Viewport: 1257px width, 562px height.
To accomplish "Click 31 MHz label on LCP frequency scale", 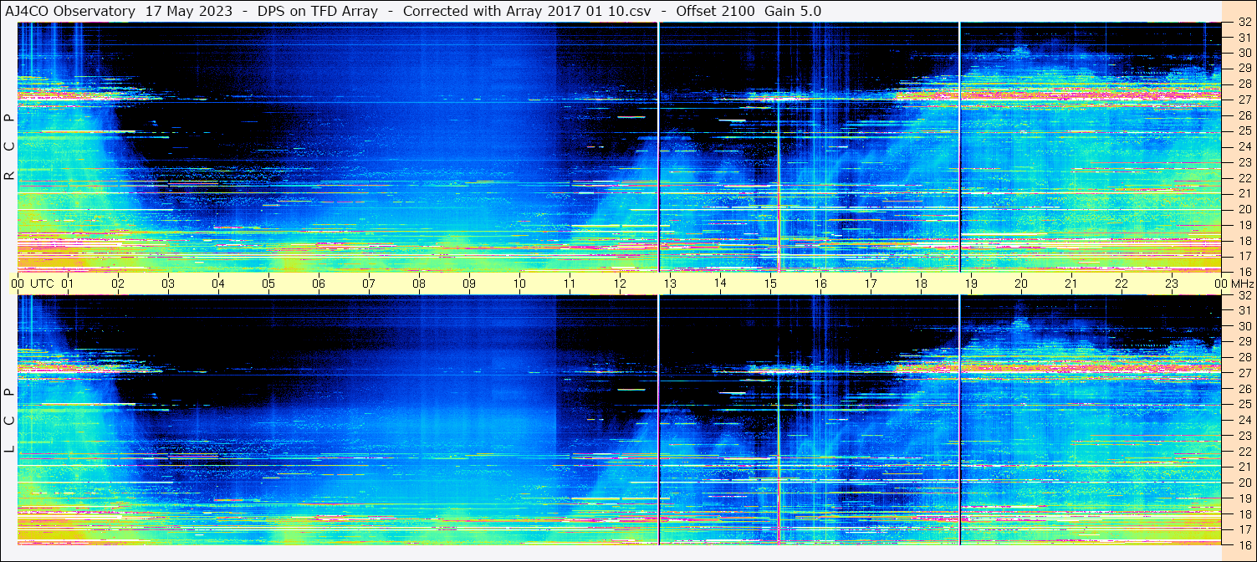I will pyautogui.click(x=1244, y=310).
